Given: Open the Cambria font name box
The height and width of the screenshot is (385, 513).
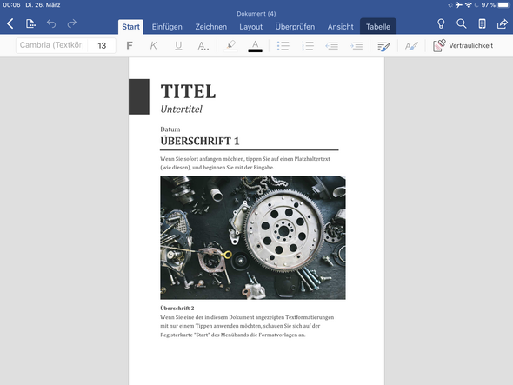Looking at the screenshot, I should (51, 45).
